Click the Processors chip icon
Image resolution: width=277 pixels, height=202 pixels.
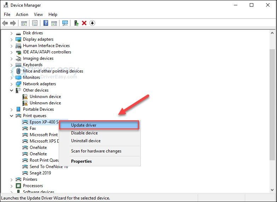18,186
